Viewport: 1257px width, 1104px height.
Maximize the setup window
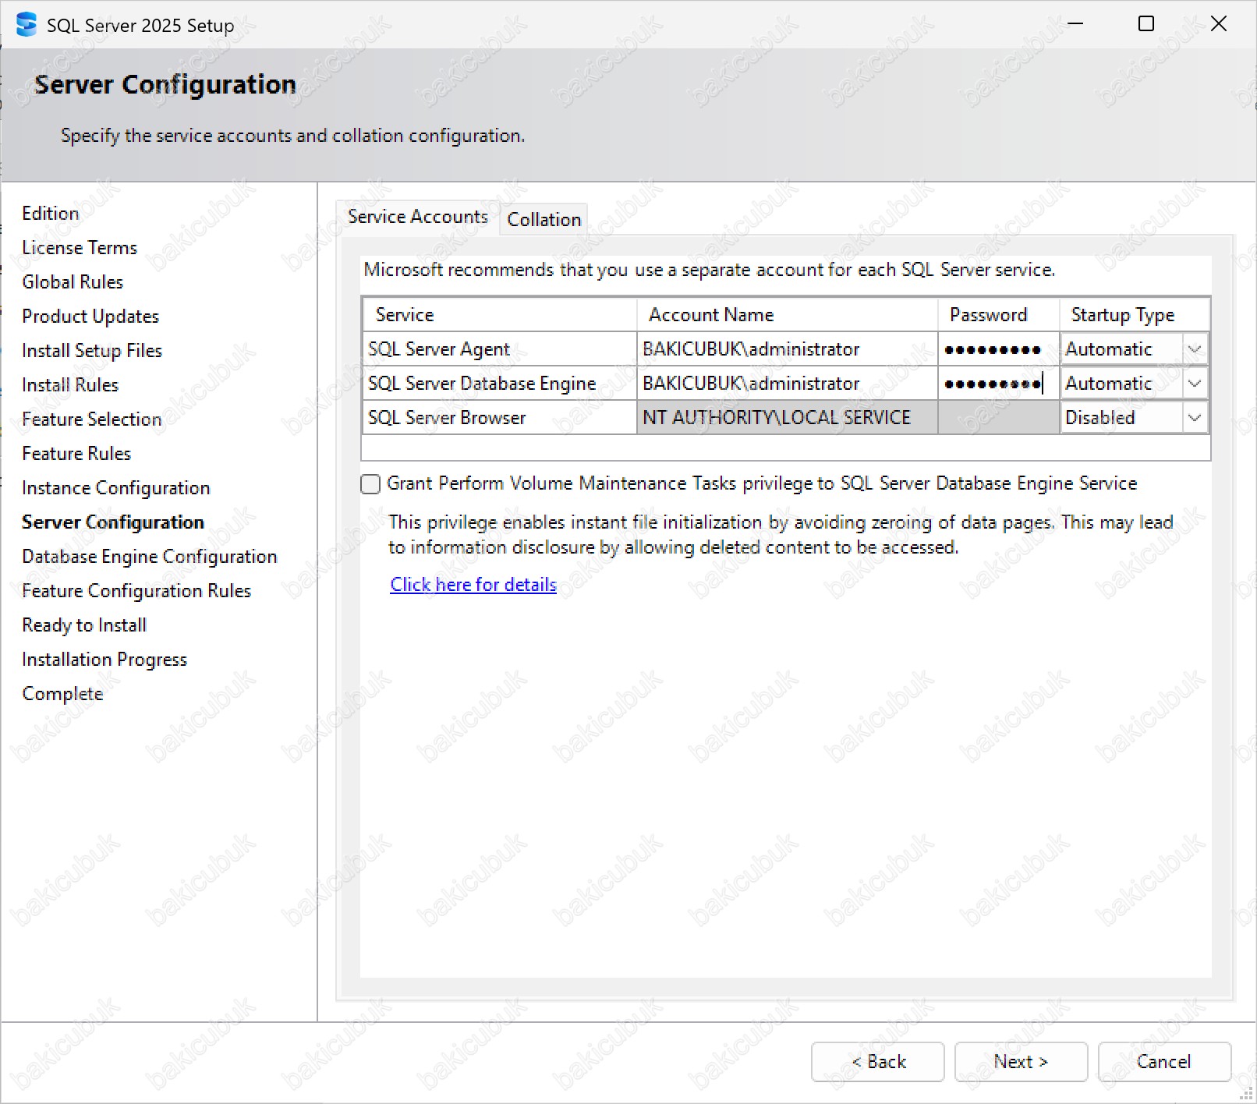(1146, 24)
